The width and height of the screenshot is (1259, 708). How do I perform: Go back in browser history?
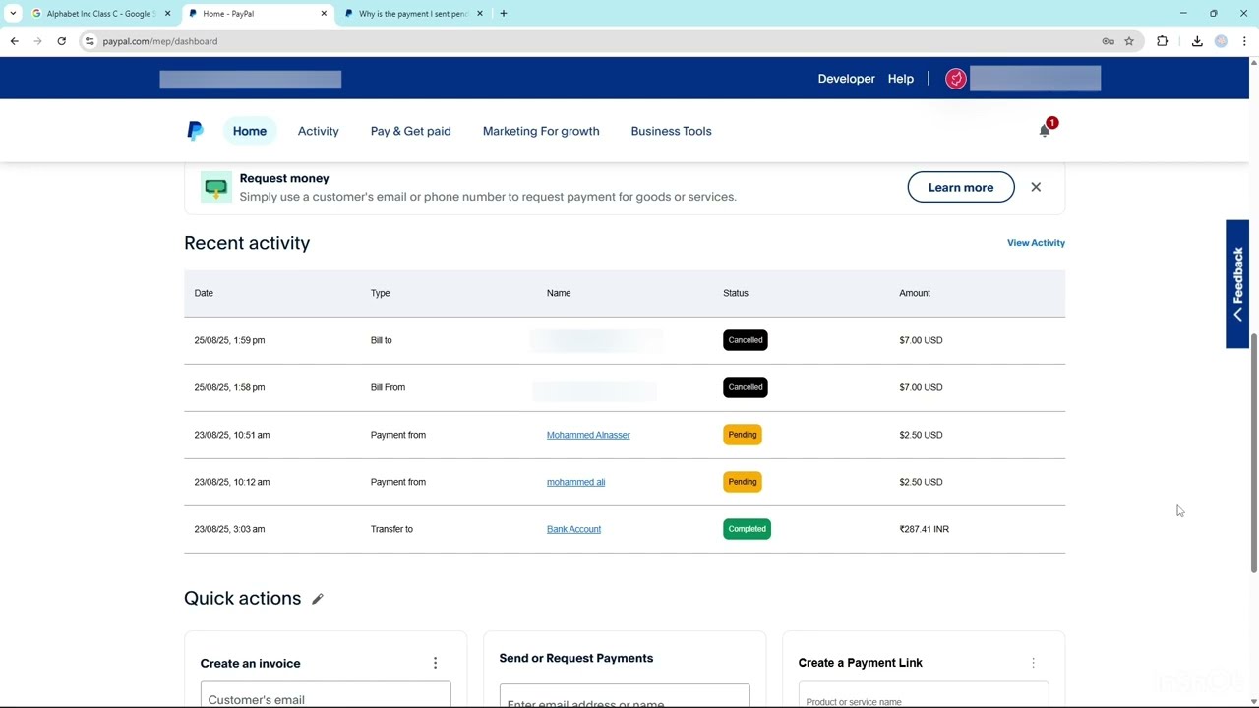tap(15, 41)
